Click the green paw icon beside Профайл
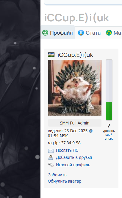The image size is (122, 198). click(45, 33)
